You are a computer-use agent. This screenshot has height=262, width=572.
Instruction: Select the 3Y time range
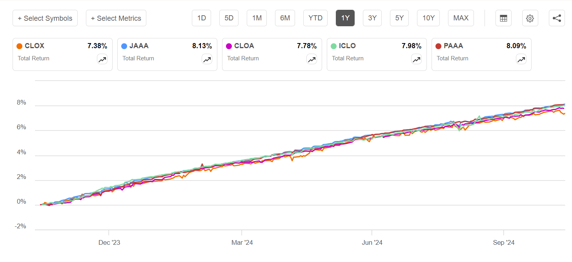372,18
